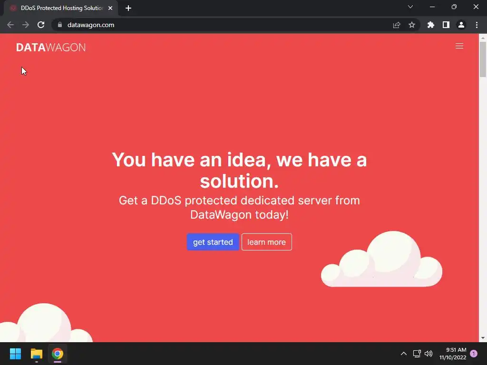
Task: Open Chrome's three-dot menu
Action: point(477,25)
